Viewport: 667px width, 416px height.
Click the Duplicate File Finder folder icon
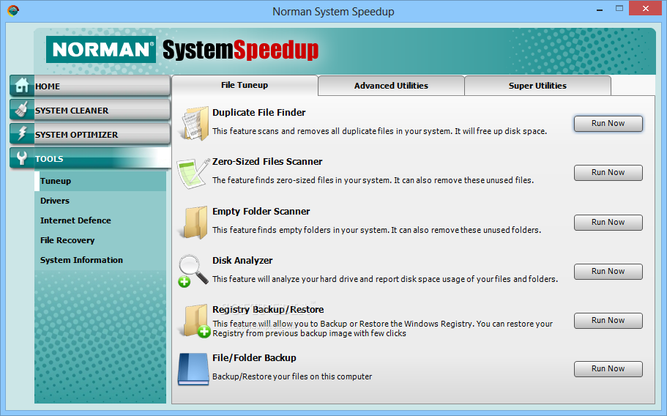[x=193, y=123]
